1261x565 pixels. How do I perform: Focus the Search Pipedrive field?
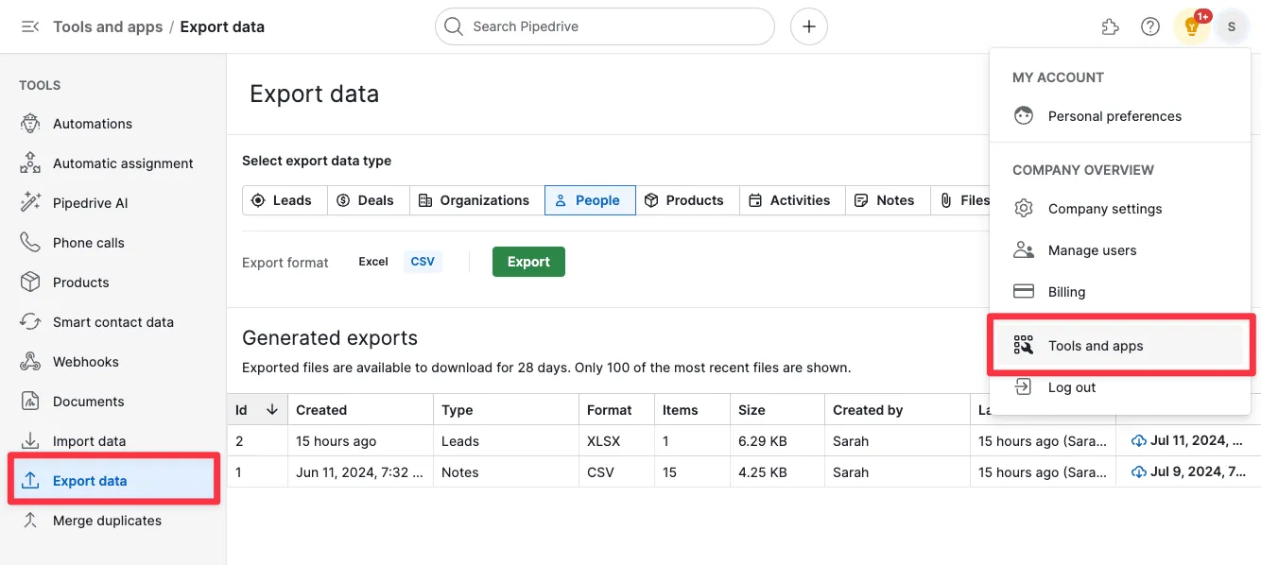(605, 26)
